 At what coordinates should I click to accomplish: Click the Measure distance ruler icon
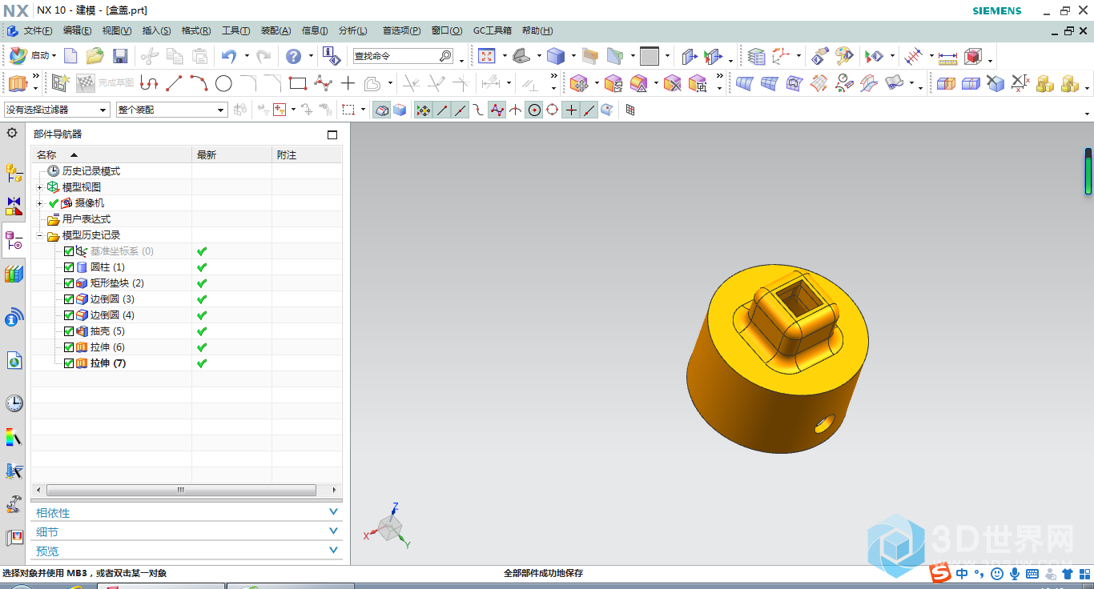(x=947, y=57)
